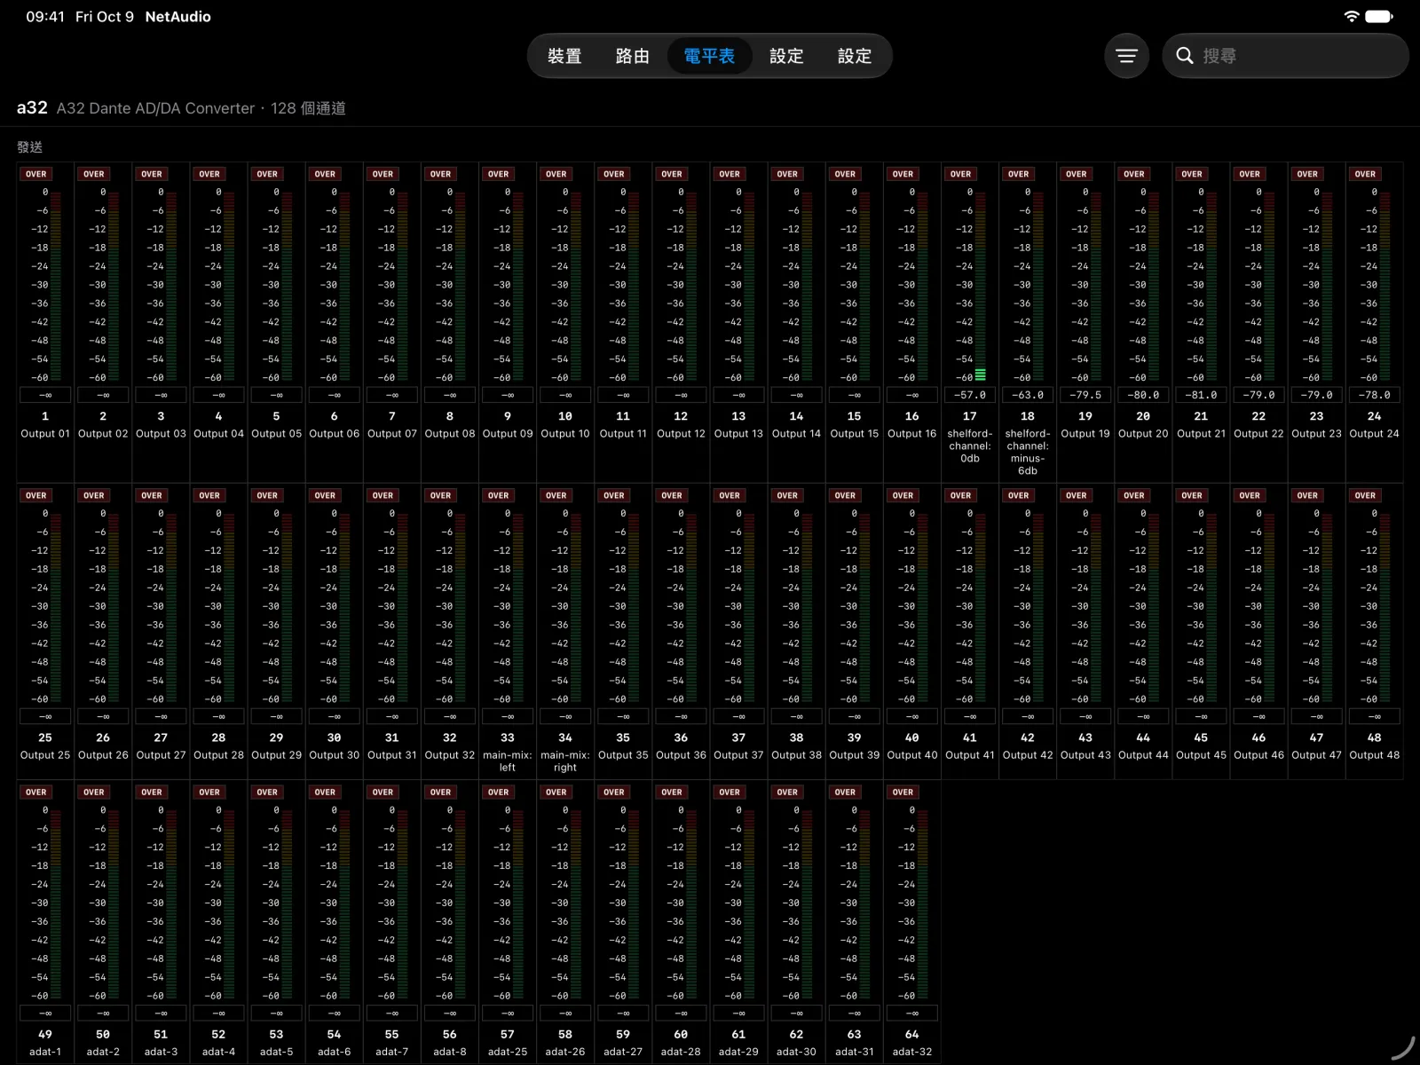
Task: Select the -57.0 peak value readout
Action: point(970,395)
